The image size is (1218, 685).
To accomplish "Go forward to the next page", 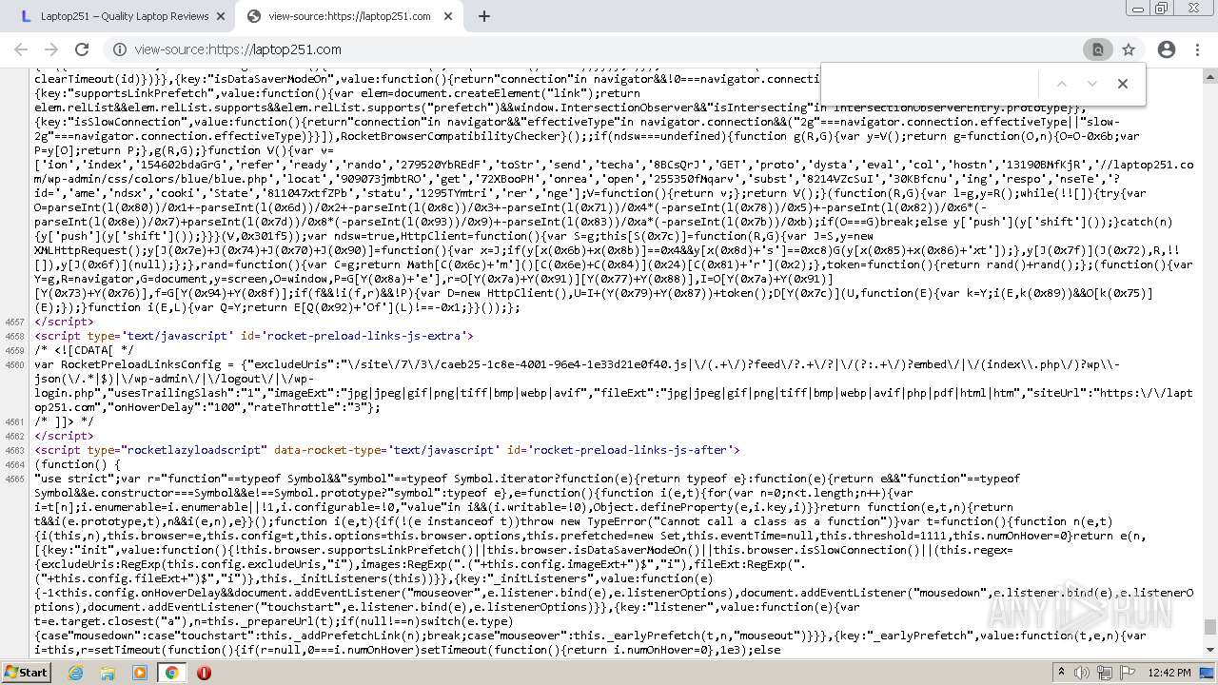I will pyautogui.click(x=51, y=49).
